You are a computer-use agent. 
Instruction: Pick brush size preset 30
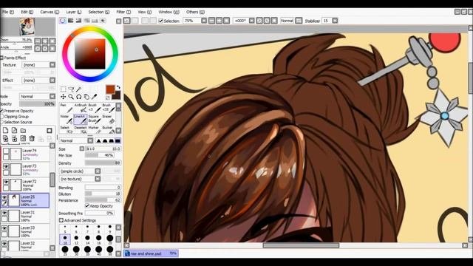click(76, 250)
